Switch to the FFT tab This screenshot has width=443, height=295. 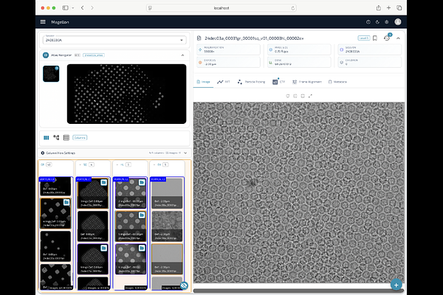click(224, 82)
